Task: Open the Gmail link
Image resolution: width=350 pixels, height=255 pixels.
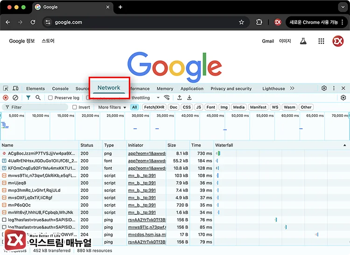Action: [268, 41]
